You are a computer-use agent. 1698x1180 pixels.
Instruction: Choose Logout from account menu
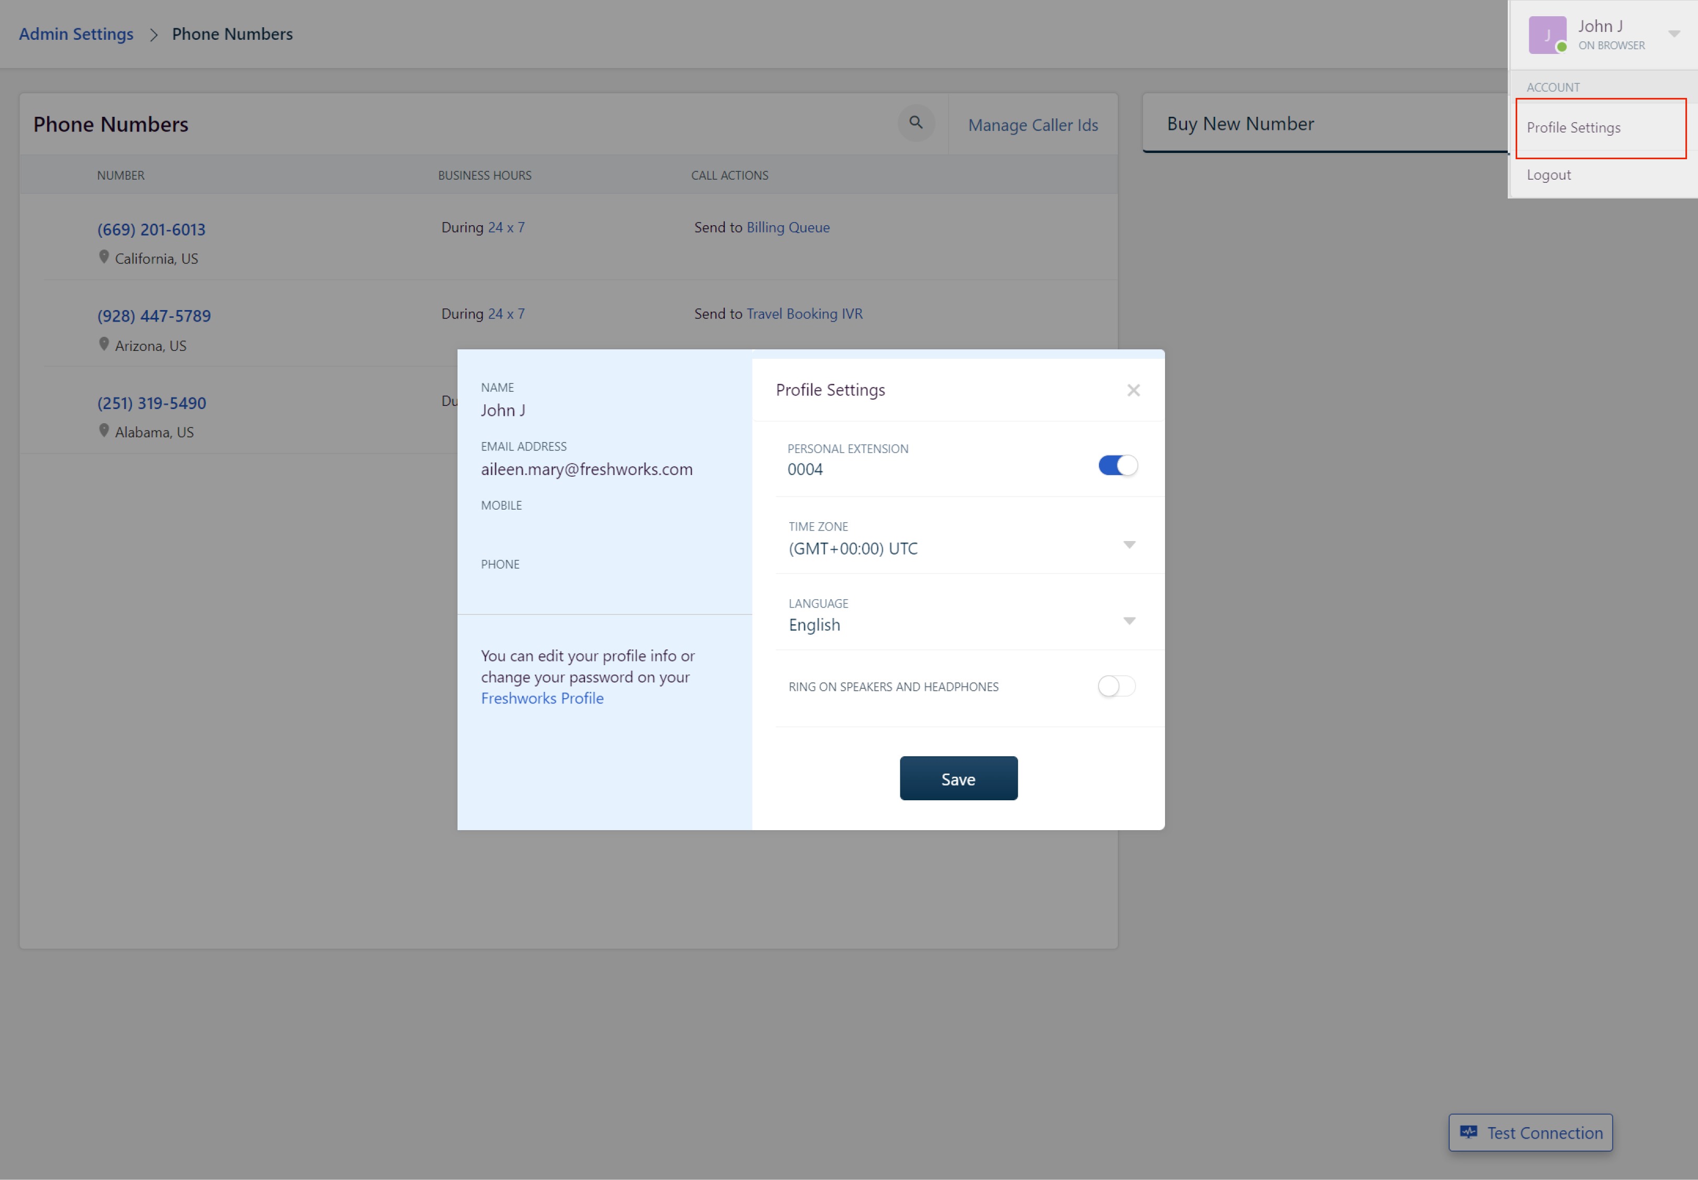pos(1549,175)
